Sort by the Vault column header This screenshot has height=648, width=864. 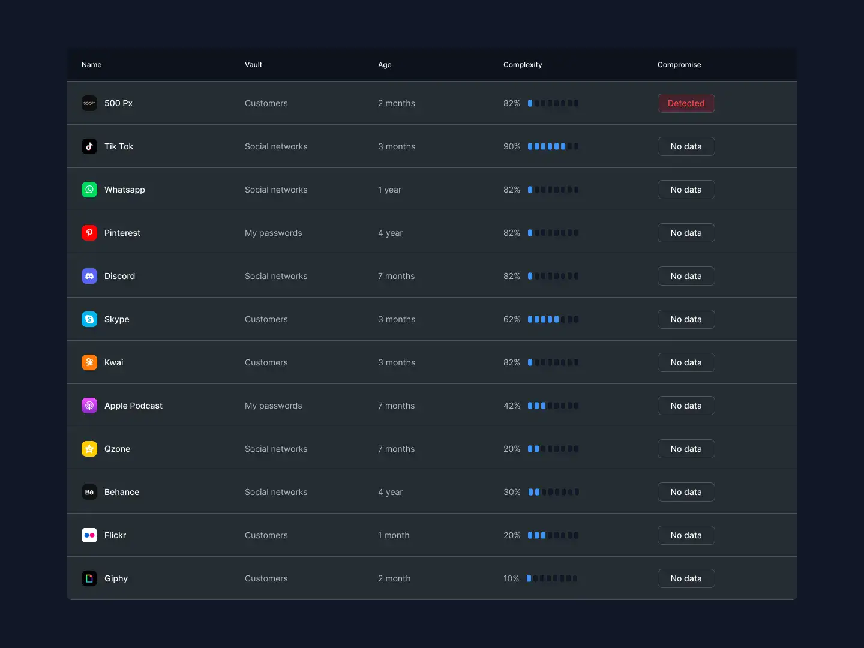pos(253,65)
